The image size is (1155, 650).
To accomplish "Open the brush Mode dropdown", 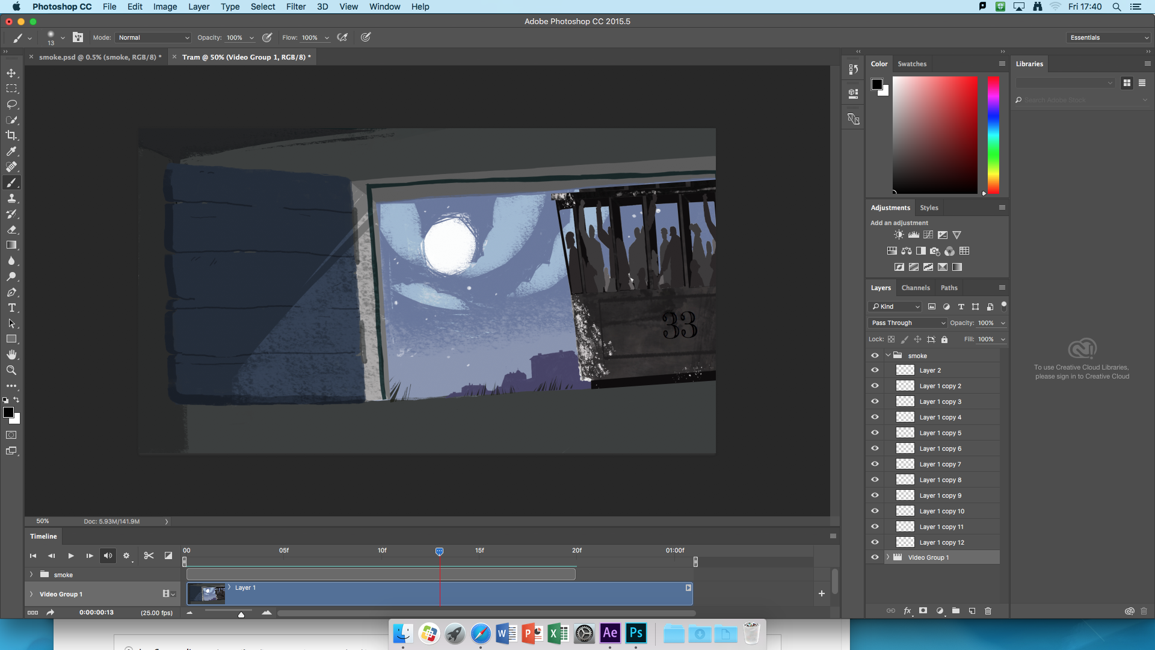I will [153, 37].
